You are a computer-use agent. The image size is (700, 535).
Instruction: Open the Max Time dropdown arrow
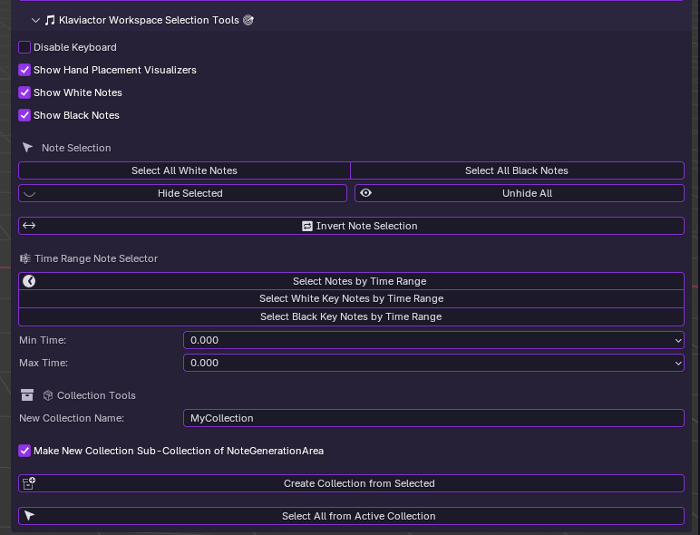(678, 363)
